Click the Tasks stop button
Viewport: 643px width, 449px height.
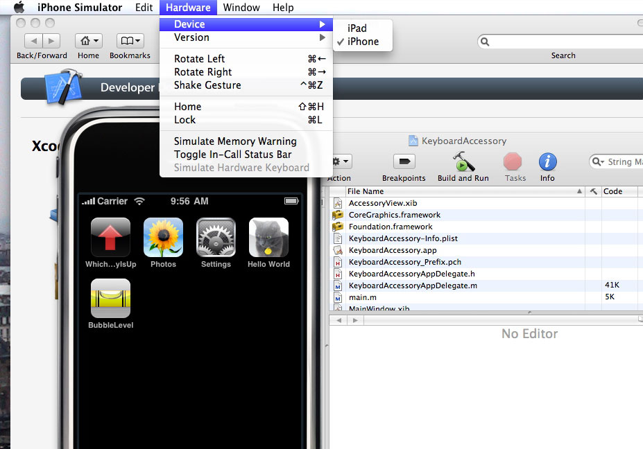coord(513,161)
